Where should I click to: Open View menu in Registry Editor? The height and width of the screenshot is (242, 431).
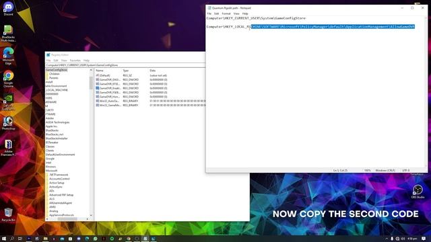[64, 61]
